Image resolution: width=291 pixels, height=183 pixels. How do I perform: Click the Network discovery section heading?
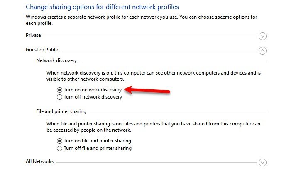pyautogui.click(x=56, y=60)
